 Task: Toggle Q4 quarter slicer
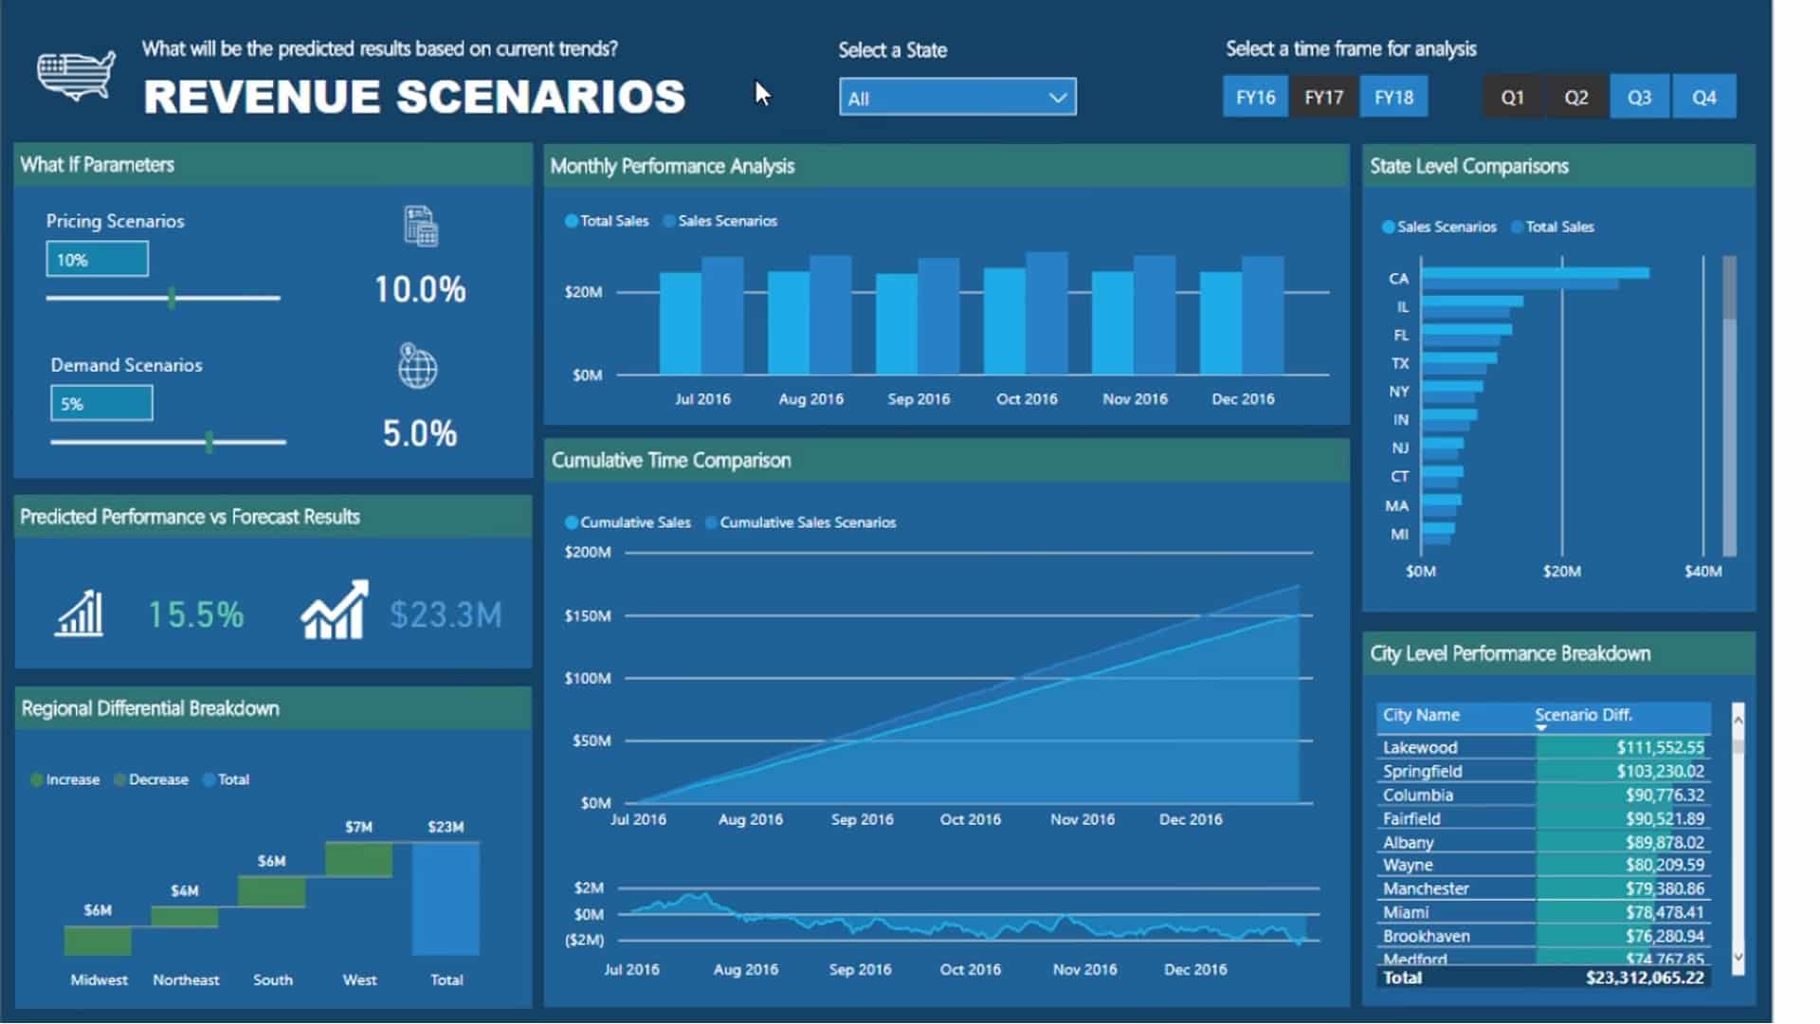(1704, 97)
